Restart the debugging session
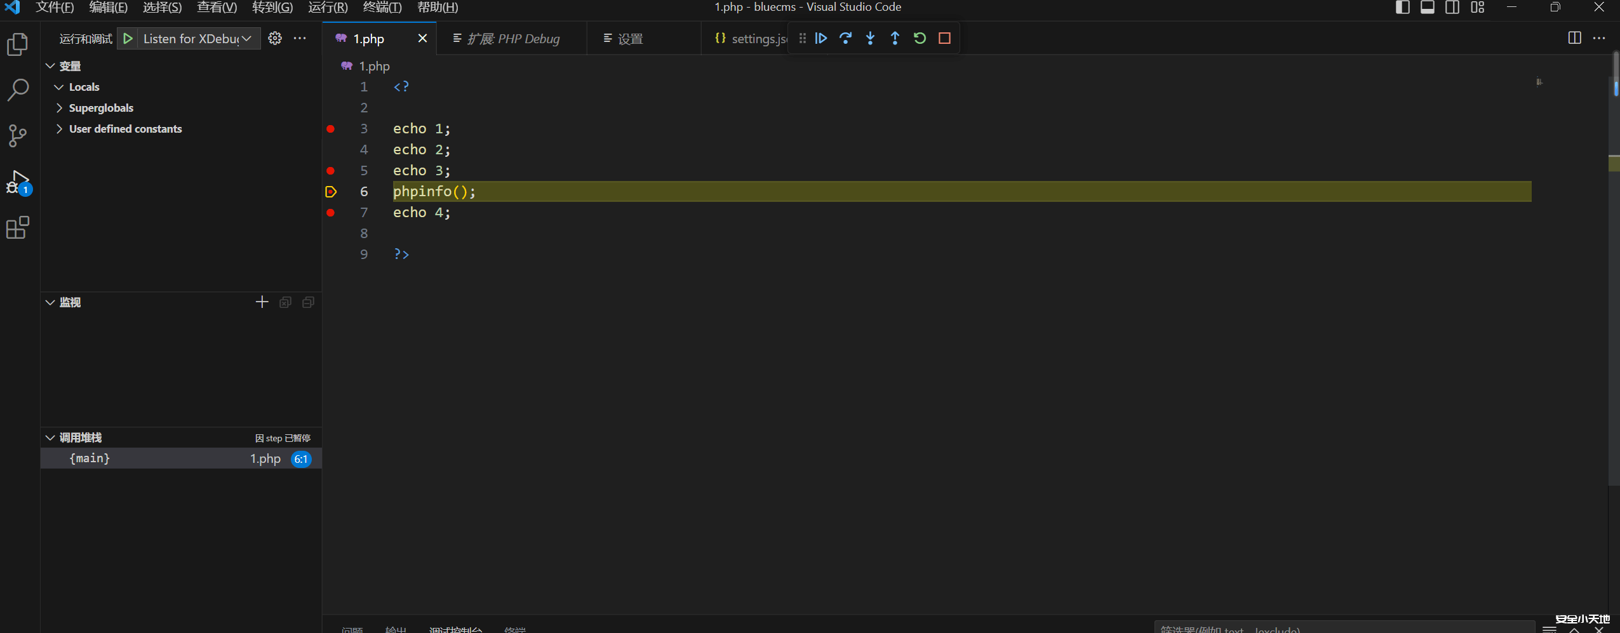 [920, 38]
